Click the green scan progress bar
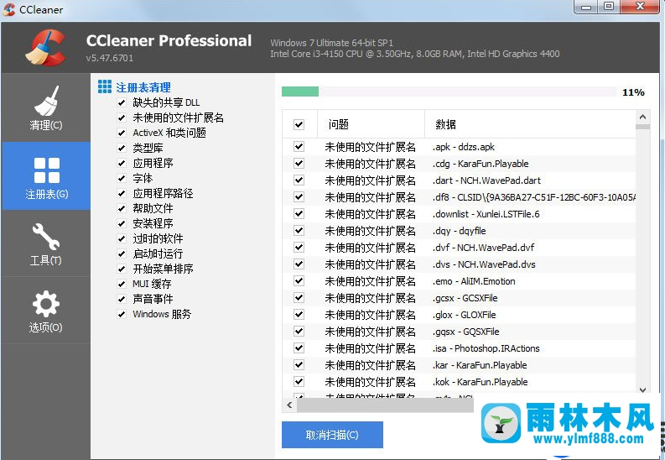Viewport: 665px width, 460px height. point(300,91)
